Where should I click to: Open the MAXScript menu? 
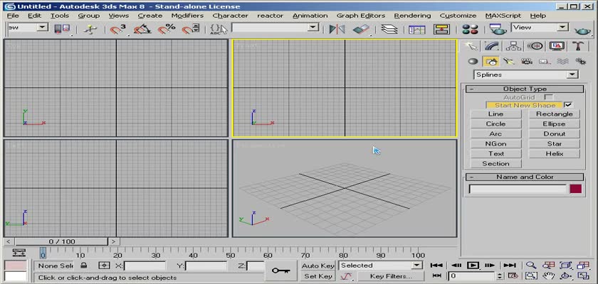coord(503,16)
